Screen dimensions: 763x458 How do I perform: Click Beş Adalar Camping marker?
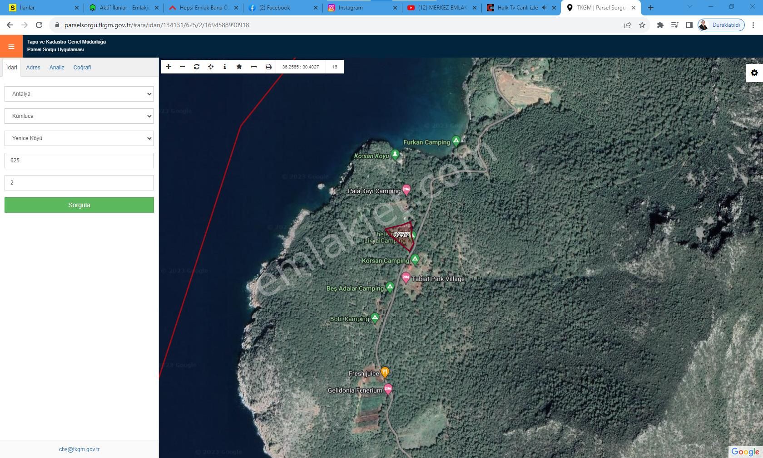(390, 287)
